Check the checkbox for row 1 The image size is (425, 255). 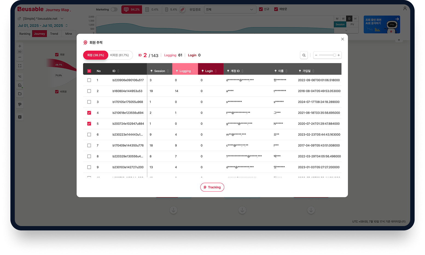pyautogui.click(x=89, y=80)
